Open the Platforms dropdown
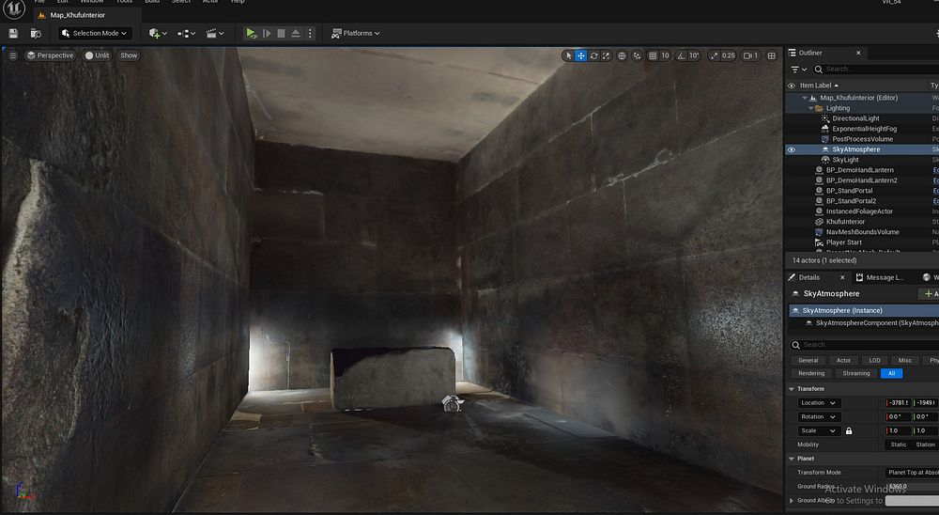939x515 pixels. pyautogui.click(x=356, y=33)
